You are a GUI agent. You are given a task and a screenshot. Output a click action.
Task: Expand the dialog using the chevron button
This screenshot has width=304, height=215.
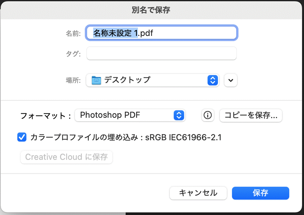pyautogui.click(x=231, y=80)
